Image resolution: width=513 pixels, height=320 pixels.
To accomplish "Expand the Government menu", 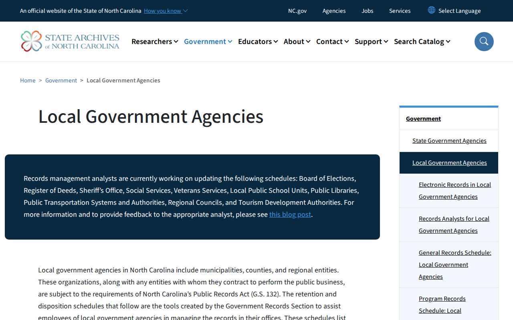I will (208, 42).
